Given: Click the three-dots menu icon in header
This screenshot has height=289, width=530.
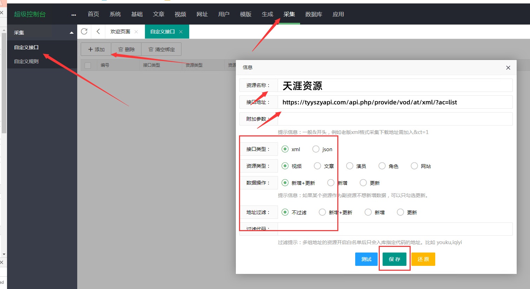Looking at the screenshot, I should 74,15.
